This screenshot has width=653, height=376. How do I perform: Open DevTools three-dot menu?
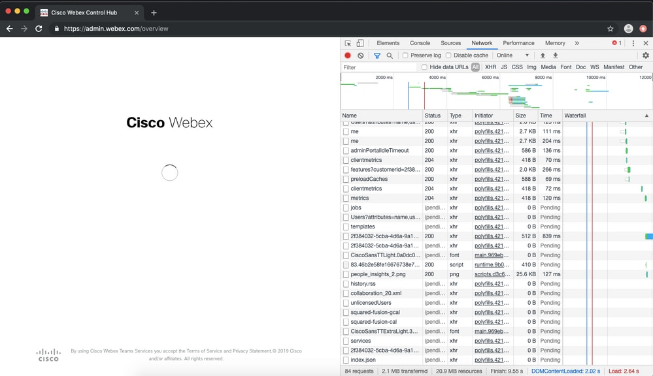[633, 43]
